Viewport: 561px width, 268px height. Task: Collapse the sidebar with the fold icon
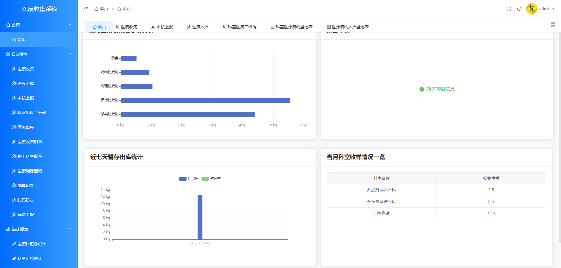[86, 9]
